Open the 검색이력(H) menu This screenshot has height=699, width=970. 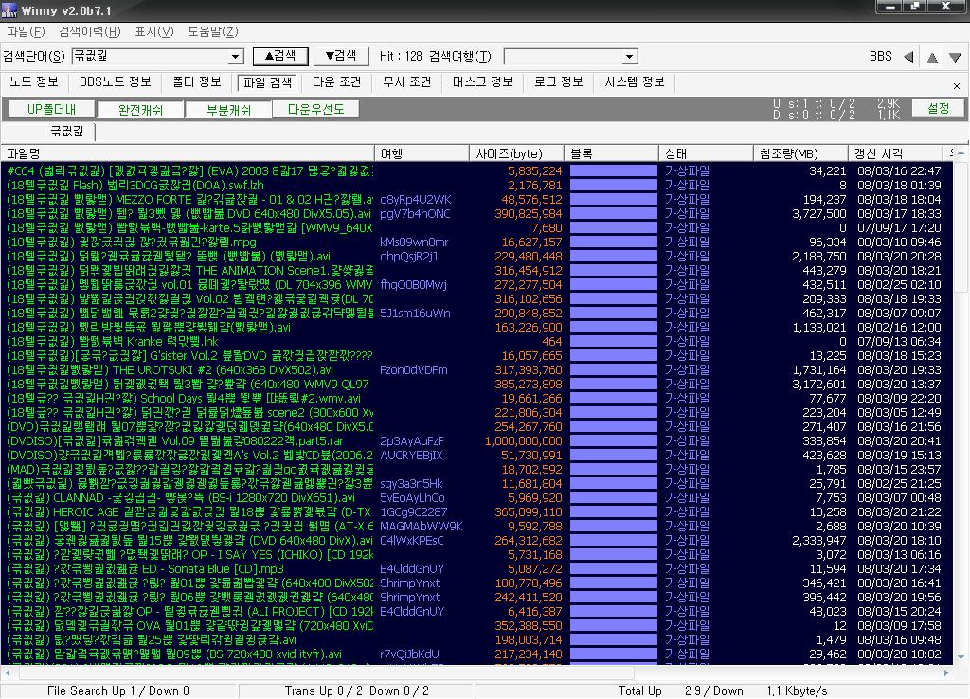[x=90, y=31]
